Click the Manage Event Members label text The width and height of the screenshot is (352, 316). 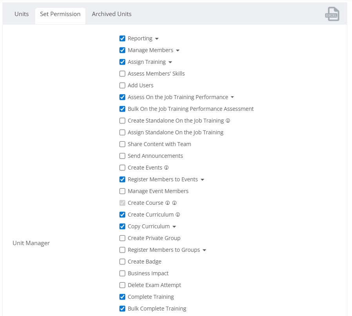(x=158, y=191)
